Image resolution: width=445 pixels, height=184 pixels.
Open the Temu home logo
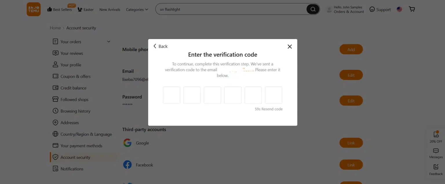33,9
